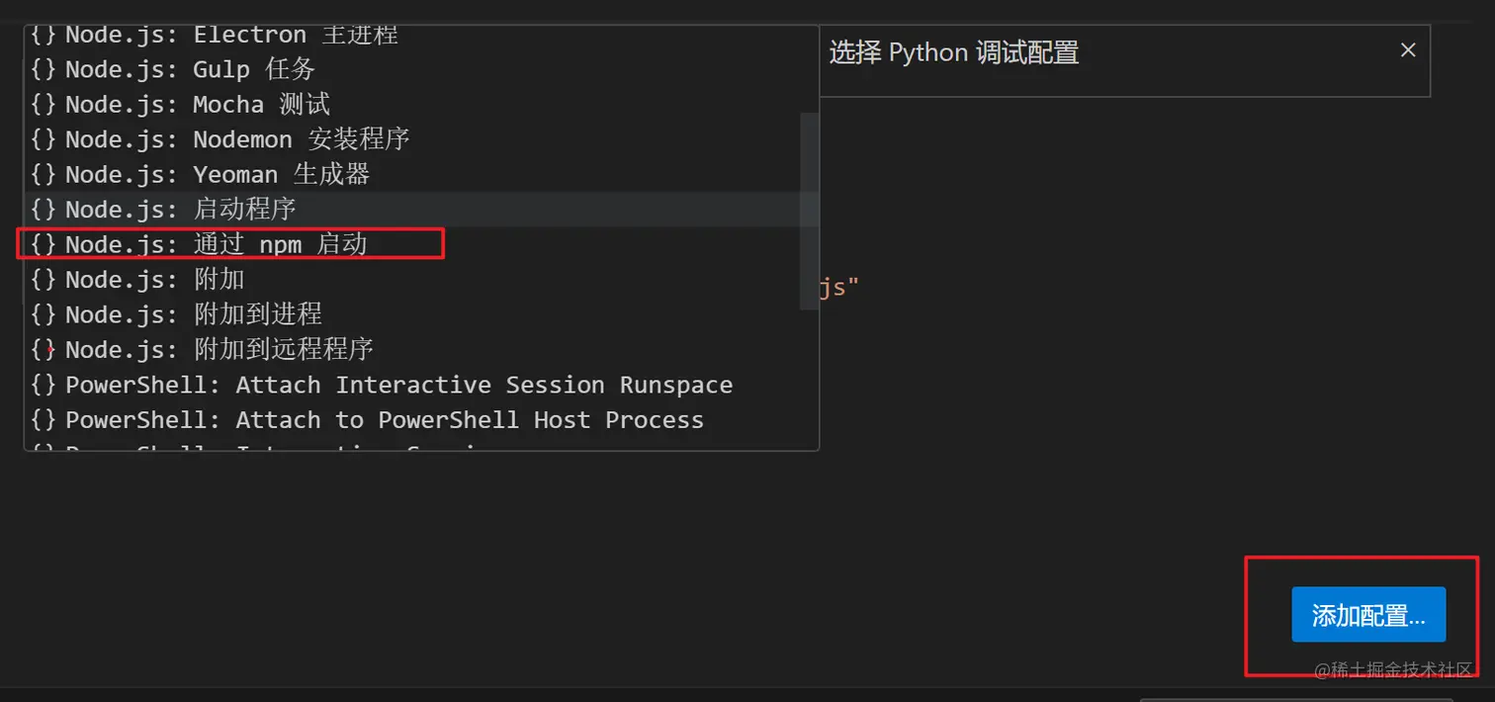Pick Node.js: 附加到进程 configuration

pos(194,314)
